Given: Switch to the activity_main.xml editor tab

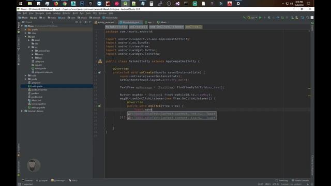Looking at the screenshot, I should (106, 22).
